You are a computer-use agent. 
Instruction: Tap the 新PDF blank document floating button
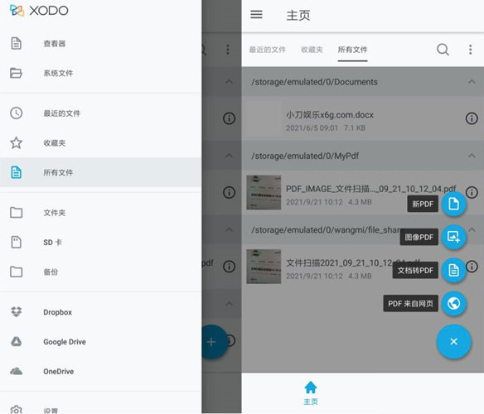click(x=453, y=204)
